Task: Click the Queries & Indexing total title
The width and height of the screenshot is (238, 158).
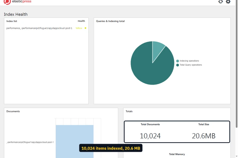Action: [110, 21]
